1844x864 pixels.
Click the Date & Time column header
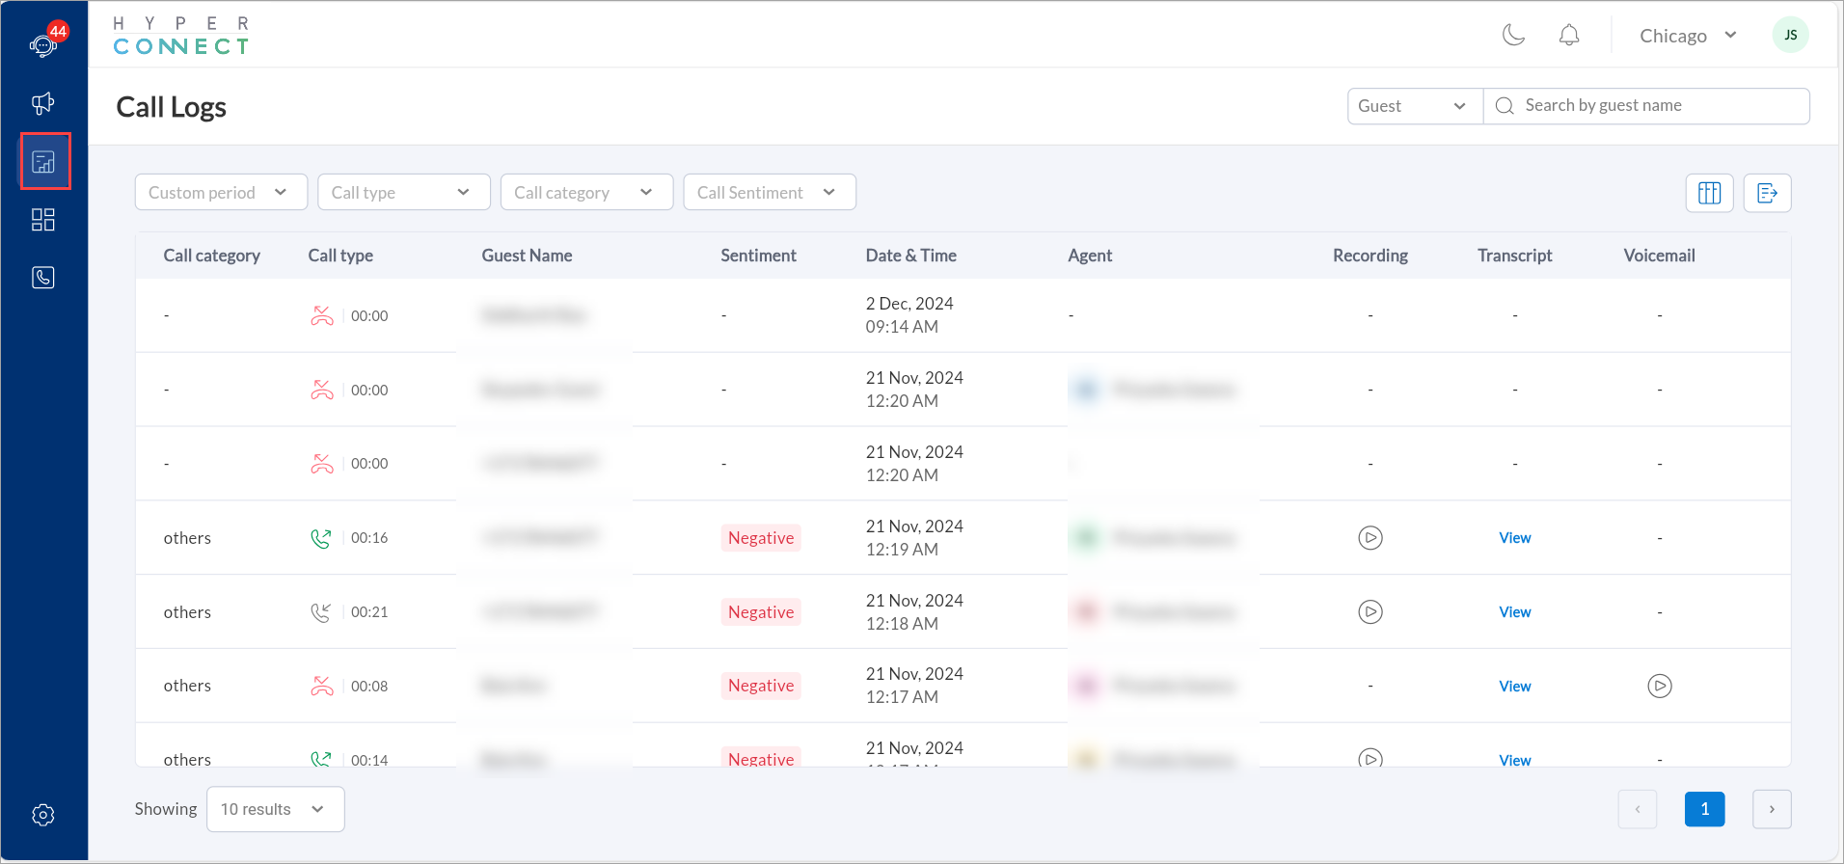(x=910, y=256)
